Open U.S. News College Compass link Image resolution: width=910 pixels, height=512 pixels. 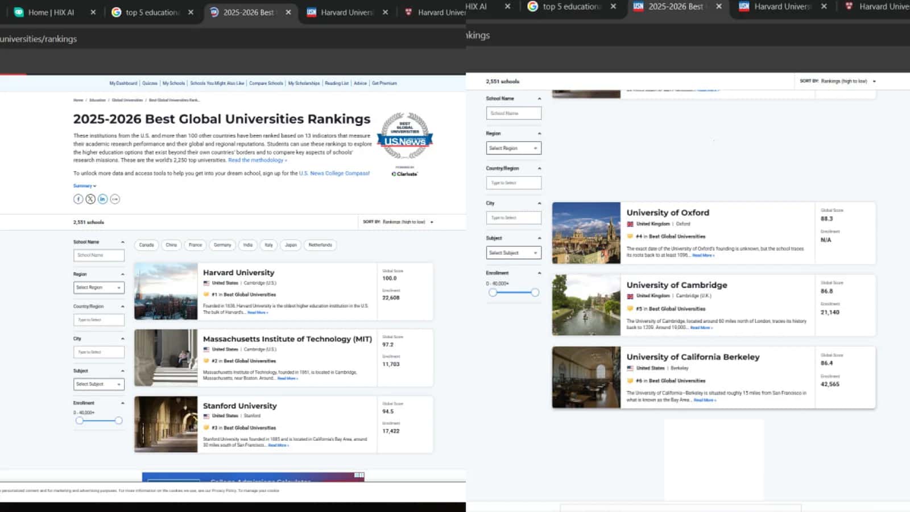[x=334, y=174]
